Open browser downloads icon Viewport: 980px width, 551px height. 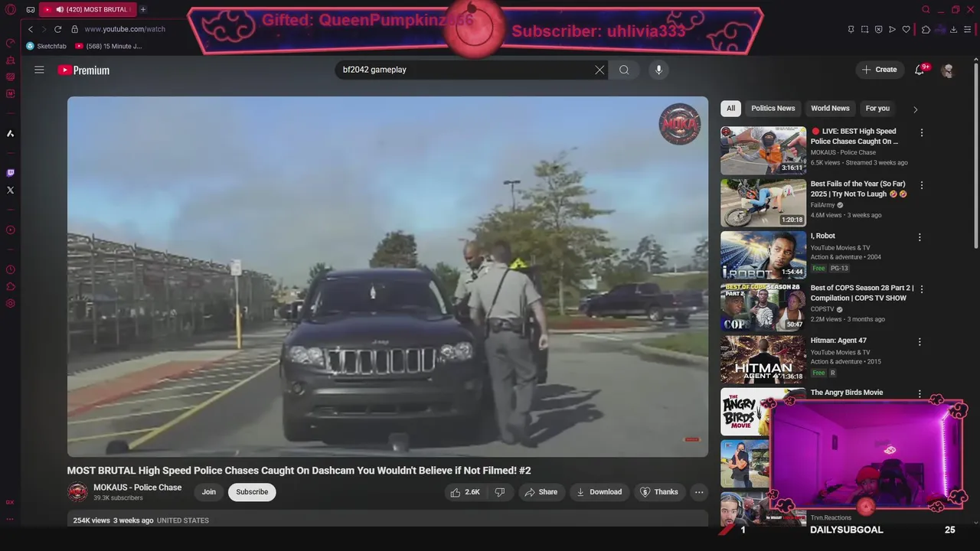click(x=953, y=29)
